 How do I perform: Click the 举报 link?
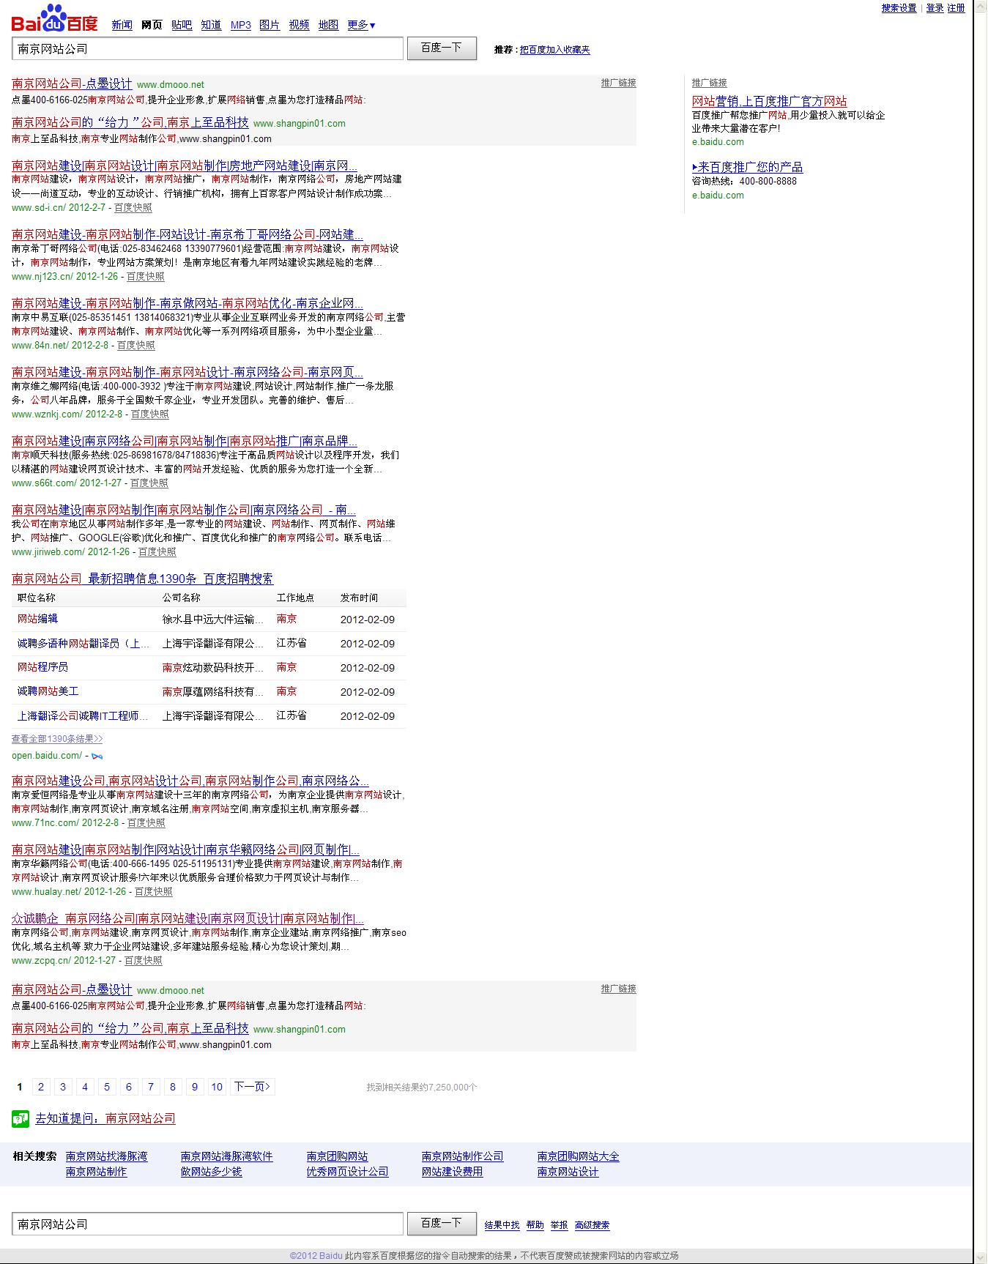click(559, 1225)
